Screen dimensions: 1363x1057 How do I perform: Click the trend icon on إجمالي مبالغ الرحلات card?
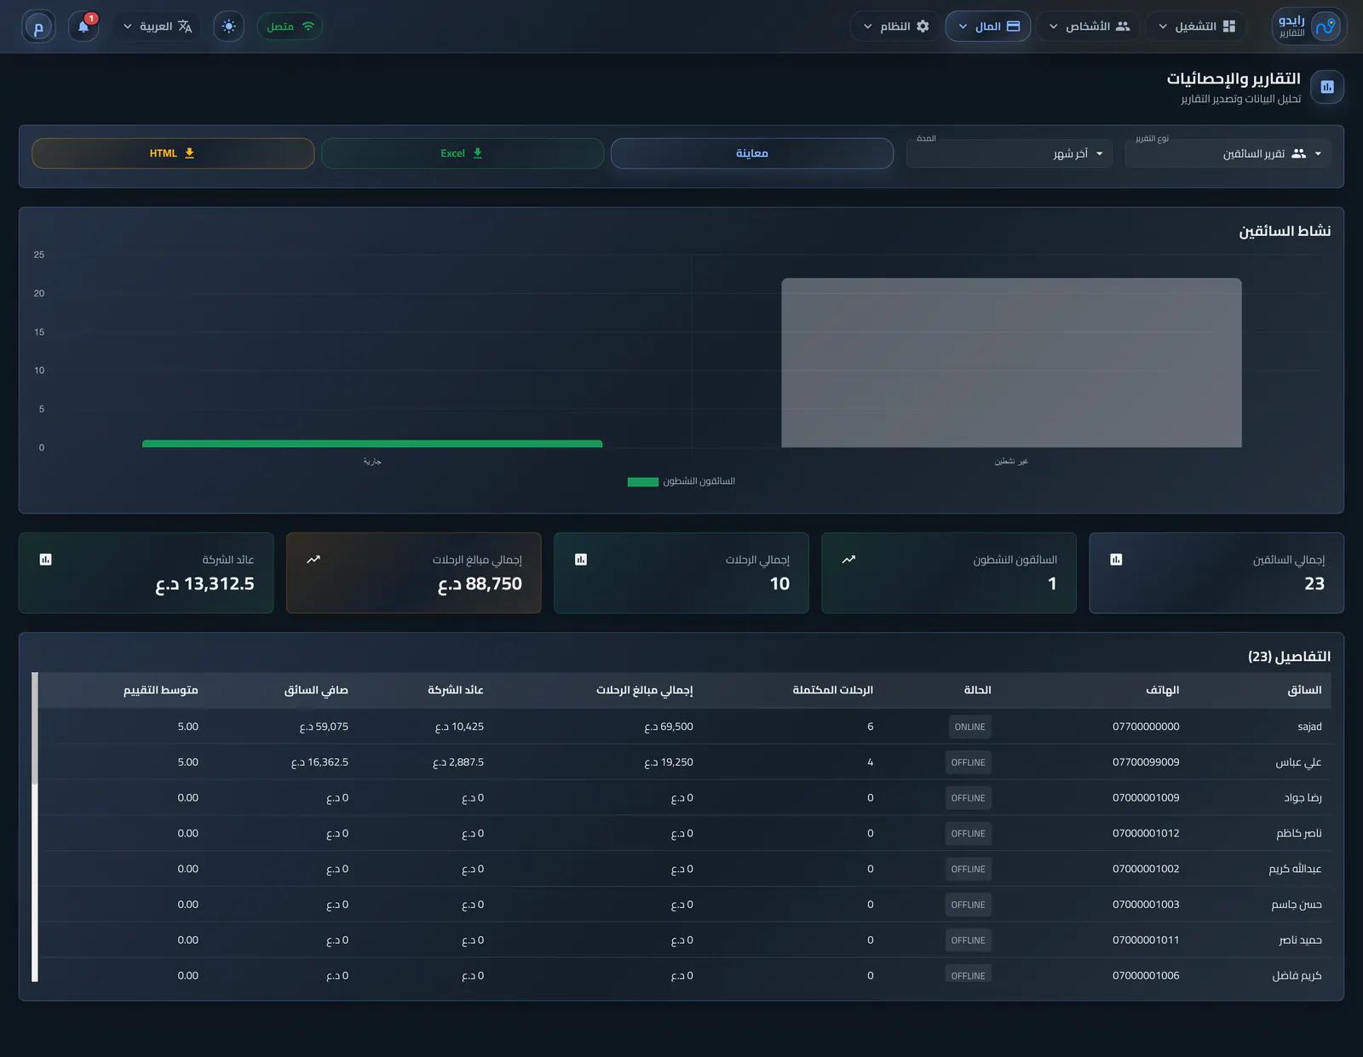pyautogui.click(x=313, y=560)
